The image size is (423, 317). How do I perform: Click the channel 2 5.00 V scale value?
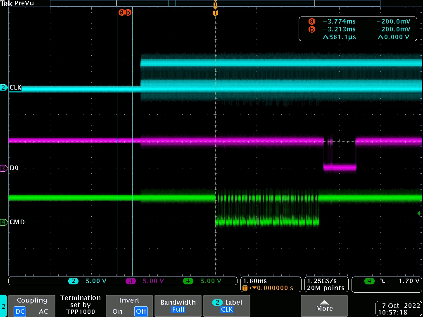(x=96, y=281)
